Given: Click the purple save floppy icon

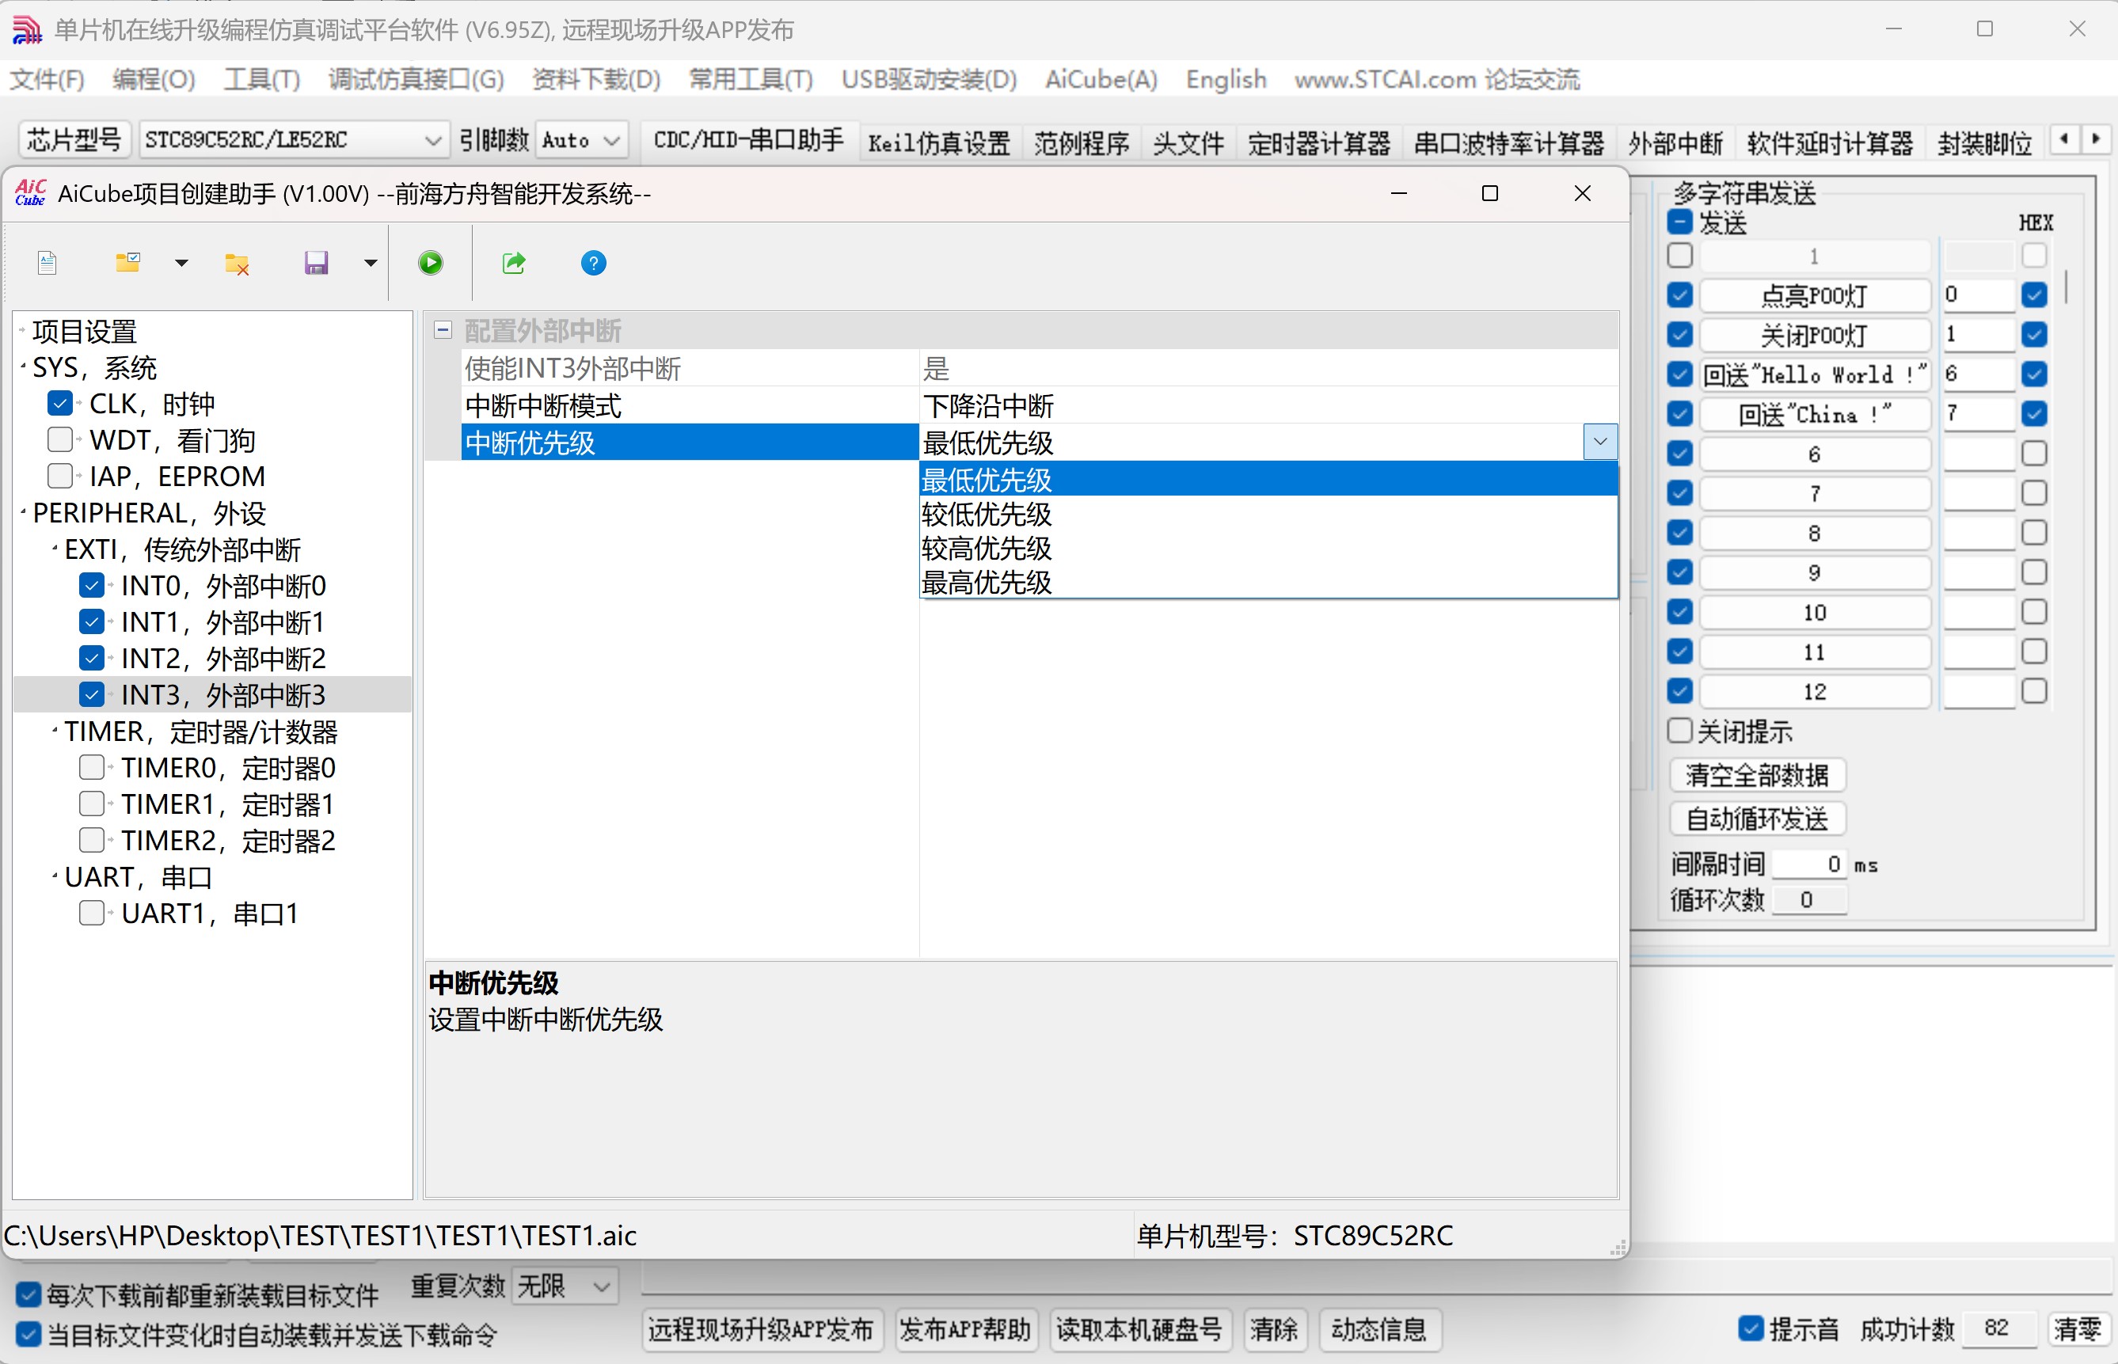Looking at the screenshot, I should coord(316,263).
